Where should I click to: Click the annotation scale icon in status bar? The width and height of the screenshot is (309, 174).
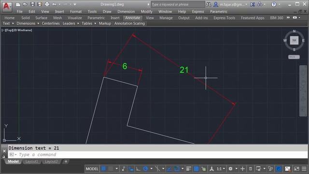211,169
